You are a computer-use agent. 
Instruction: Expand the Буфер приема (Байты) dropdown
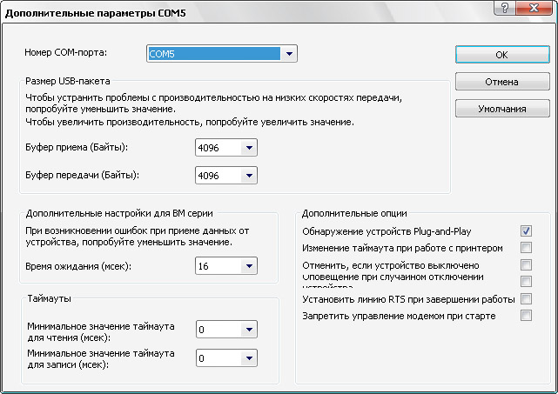pos(249,148)
